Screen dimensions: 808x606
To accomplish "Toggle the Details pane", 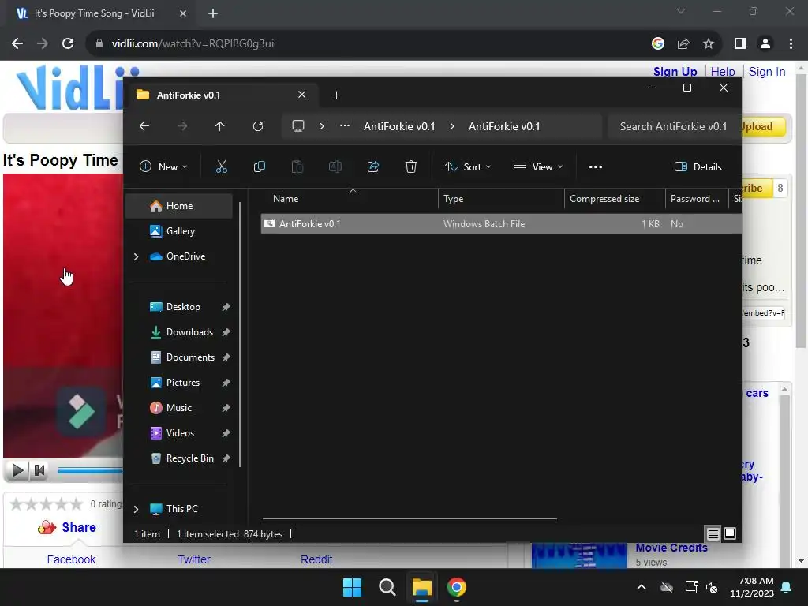I will [698, 167].
